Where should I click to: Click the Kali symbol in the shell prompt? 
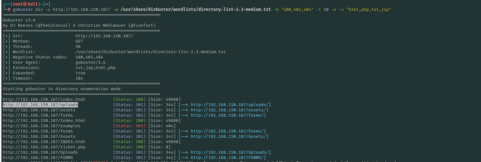[25, 4]
